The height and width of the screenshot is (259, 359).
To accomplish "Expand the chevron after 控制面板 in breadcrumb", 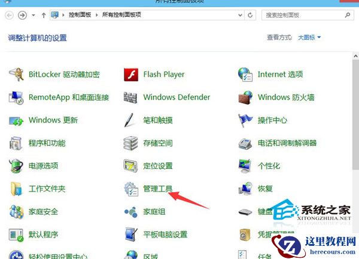I will (96, 15).
